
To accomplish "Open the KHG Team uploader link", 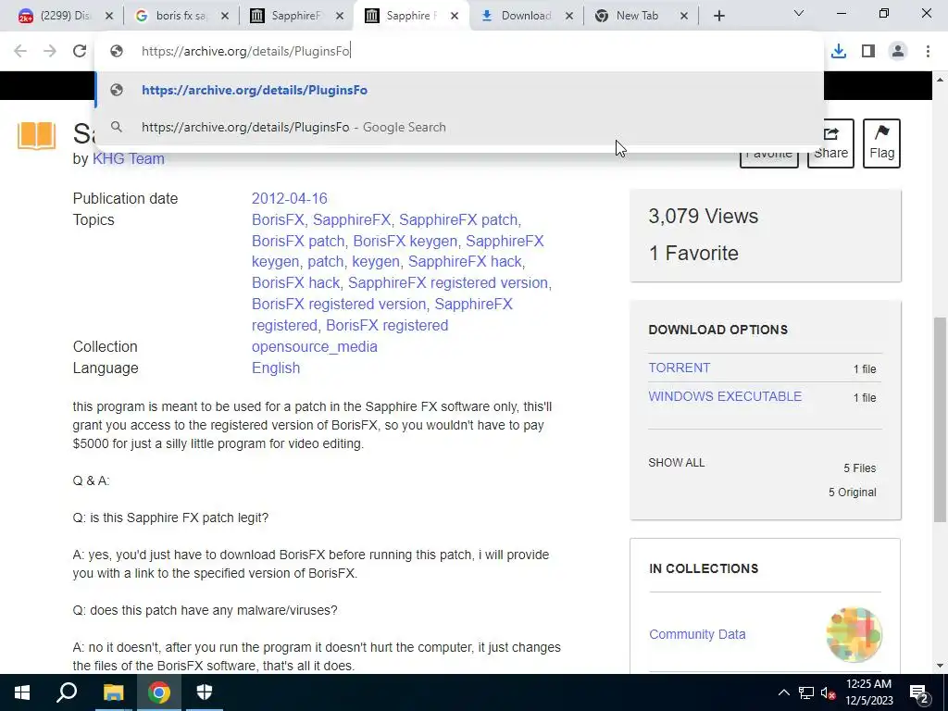I will click(x=128, y=159).
